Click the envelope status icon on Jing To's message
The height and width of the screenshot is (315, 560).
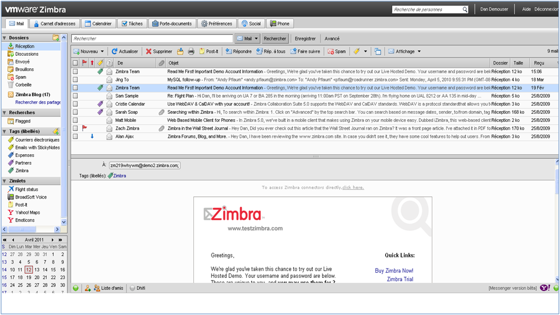point(109,79)
